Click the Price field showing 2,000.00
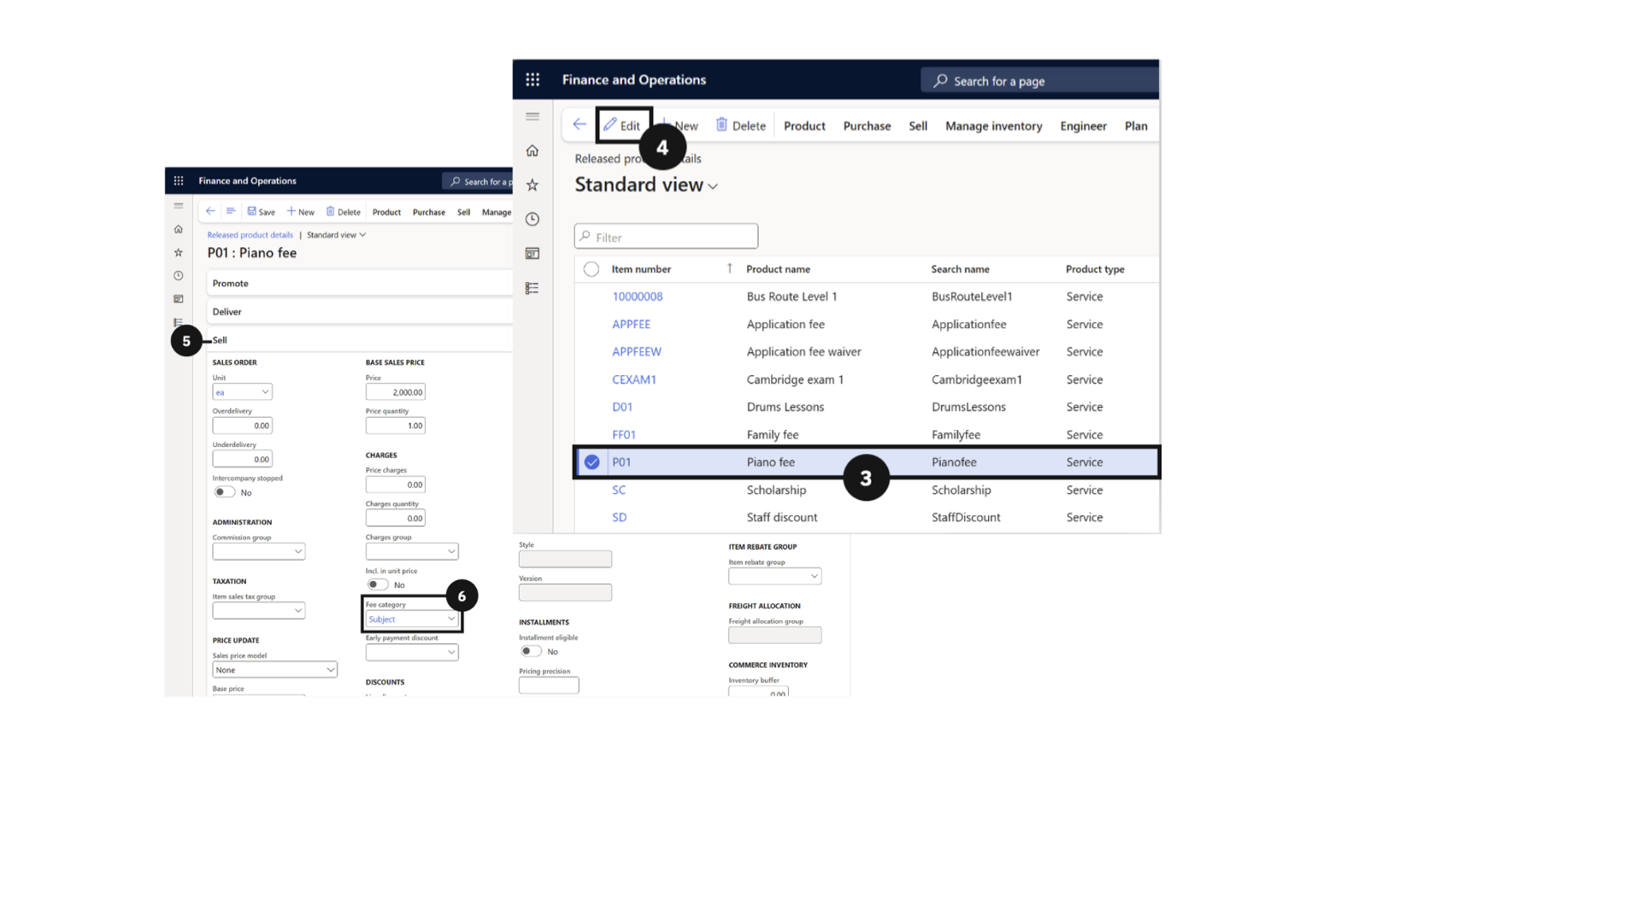 (395, 392)
